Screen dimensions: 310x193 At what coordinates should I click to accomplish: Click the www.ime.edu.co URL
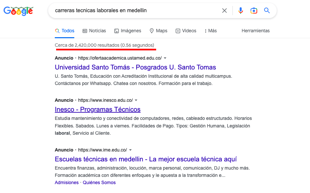click(x=102, y=150)
